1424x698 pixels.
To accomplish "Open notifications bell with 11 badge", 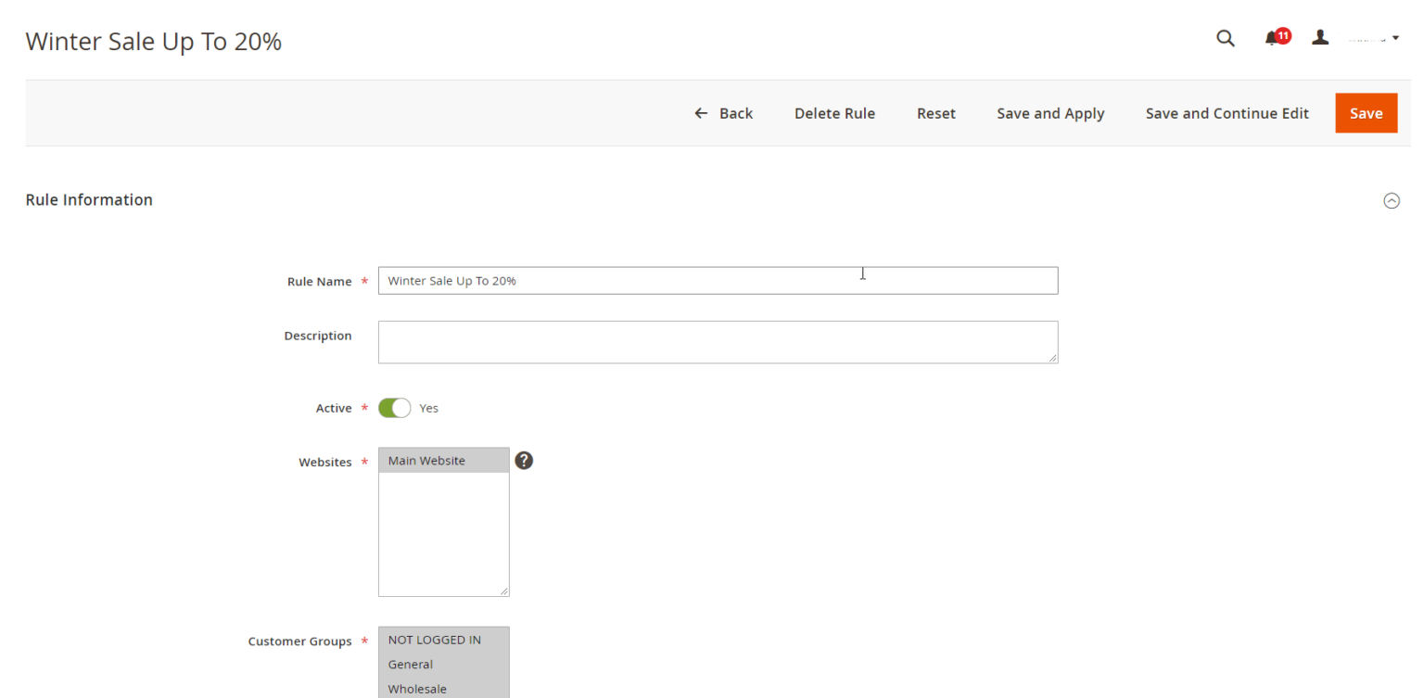I will 1273,38.
